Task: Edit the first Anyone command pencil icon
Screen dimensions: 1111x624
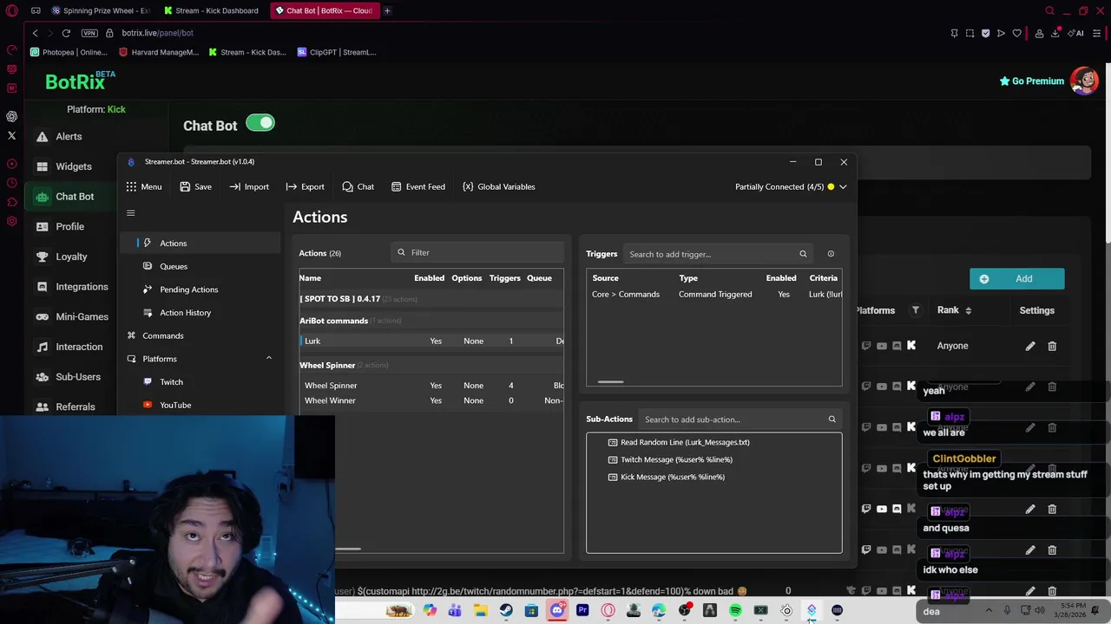Action: click(x=1030, y=346)
